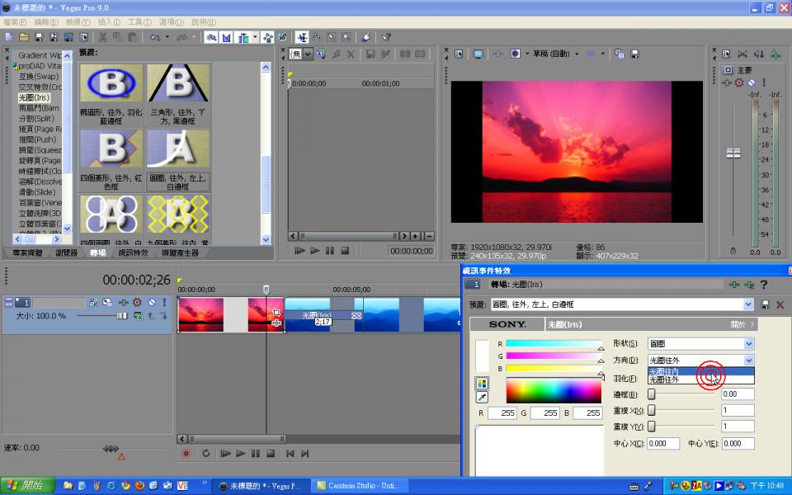
Task: Click the Windows 開始 start button
Action: pyautogui.click(x=26, y=485)
